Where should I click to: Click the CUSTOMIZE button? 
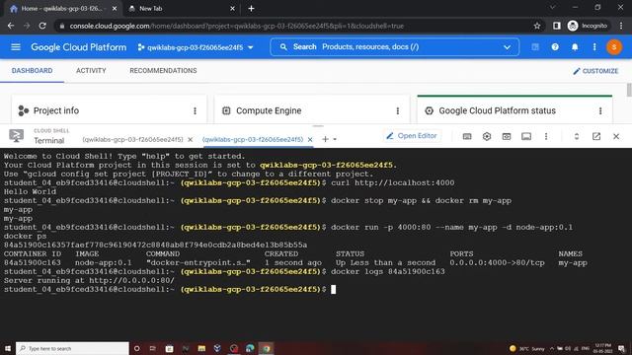595,71
